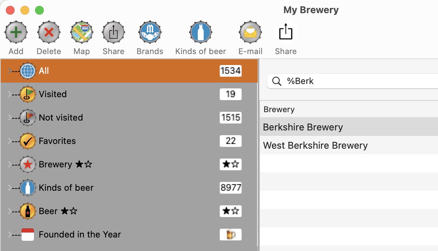Select Kinds of beer sidebar item
The image size is (438, 251).
click(66, 188)
